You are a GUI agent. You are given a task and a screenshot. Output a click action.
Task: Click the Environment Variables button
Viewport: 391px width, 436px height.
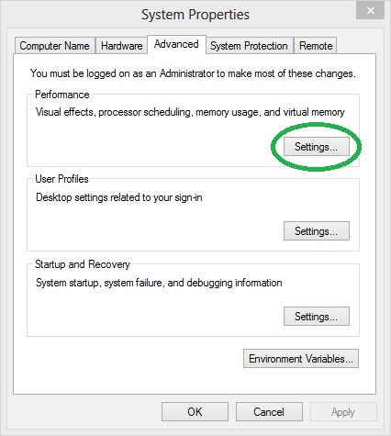[301, 358]
